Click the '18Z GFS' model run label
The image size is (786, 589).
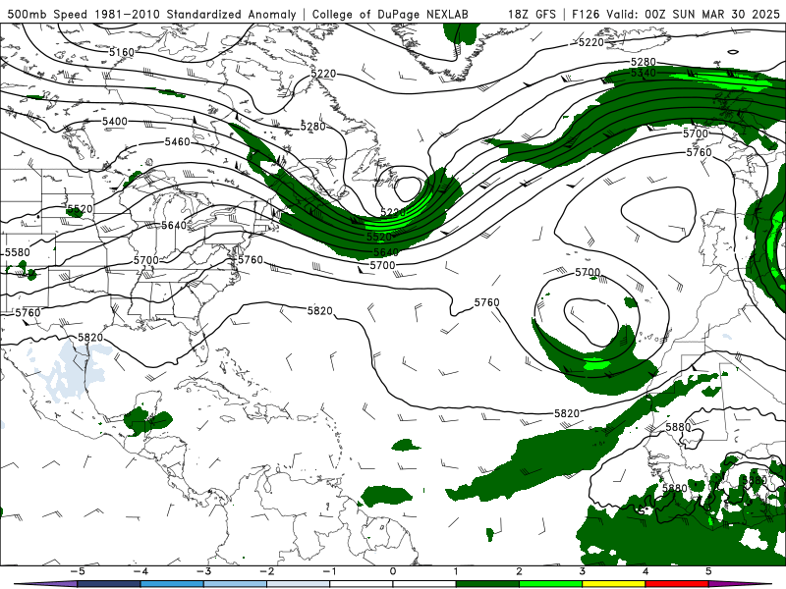click(532, 14)
